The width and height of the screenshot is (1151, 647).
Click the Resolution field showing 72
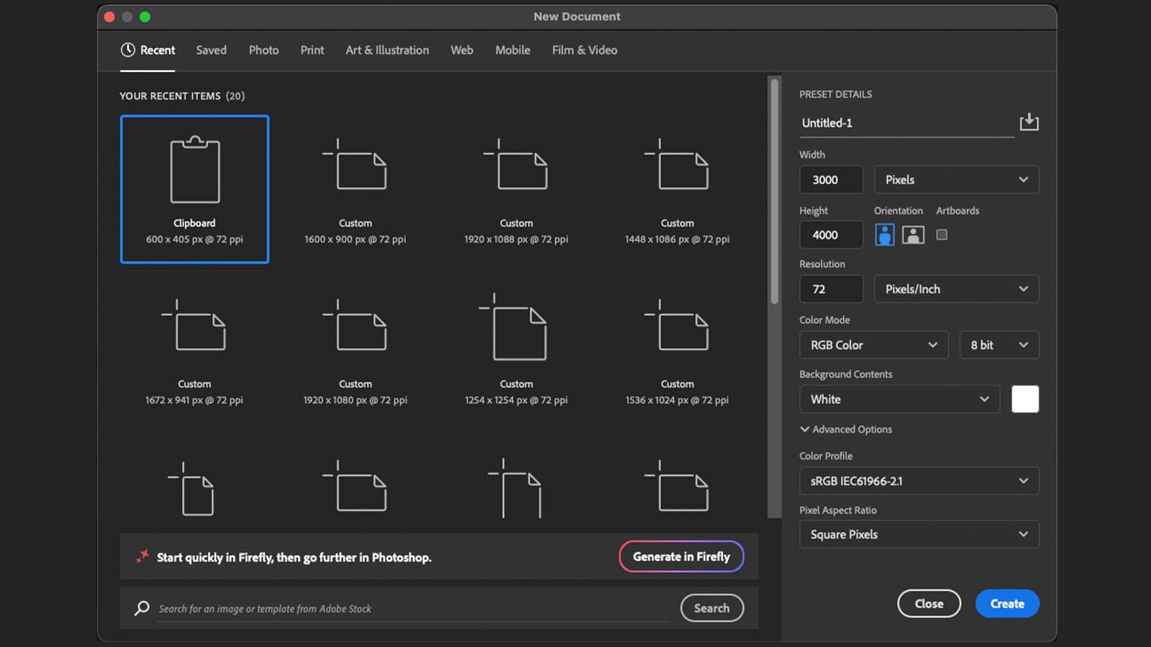click(831, 289)
